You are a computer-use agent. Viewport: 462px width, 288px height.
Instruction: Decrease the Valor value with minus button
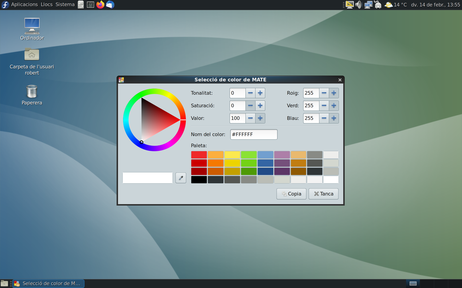(250, 118)
